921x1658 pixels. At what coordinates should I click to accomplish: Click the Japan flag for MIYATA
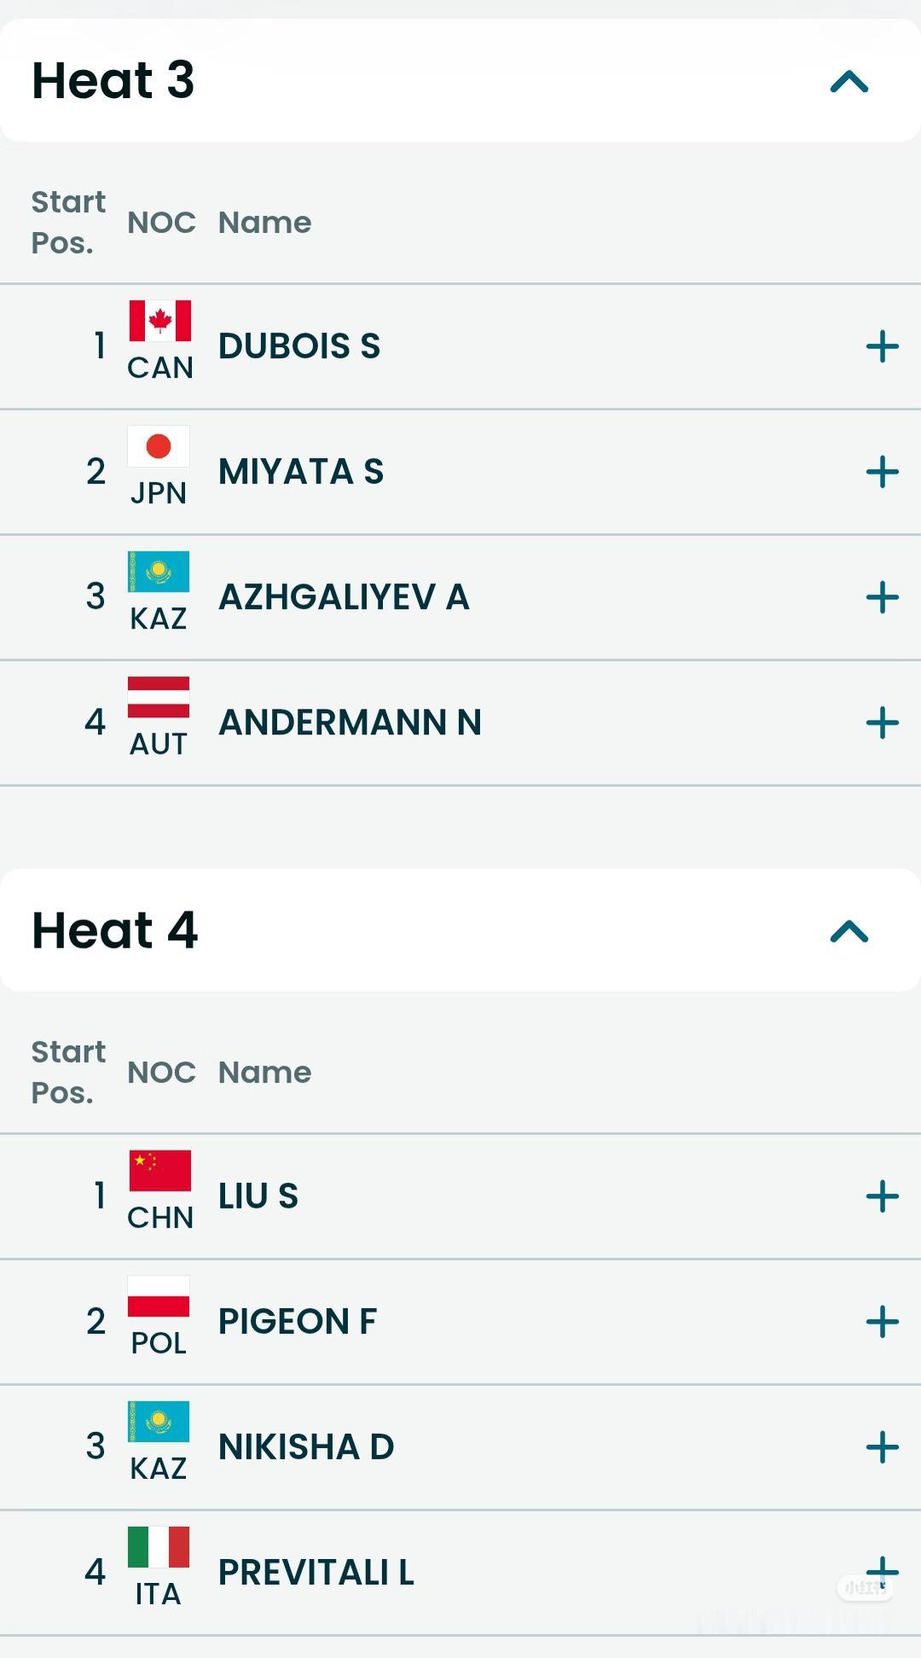pos(159,446)
